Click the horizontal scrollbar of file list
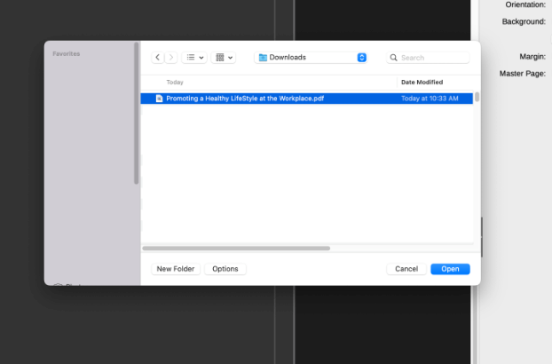Viewport: 552px width, 364px height. click(x=236, y=249)
